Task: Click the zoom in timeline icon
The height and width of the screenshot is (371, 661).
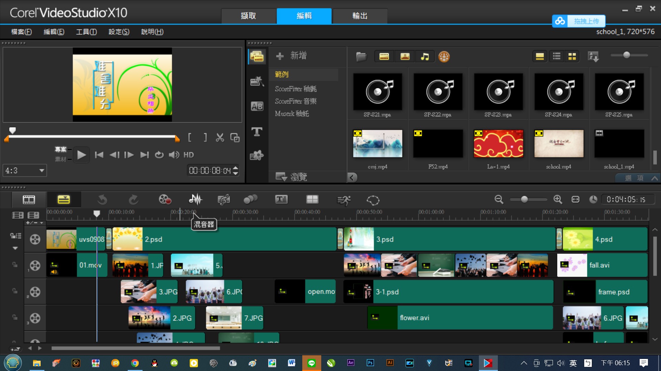Action: click(558, 199)
